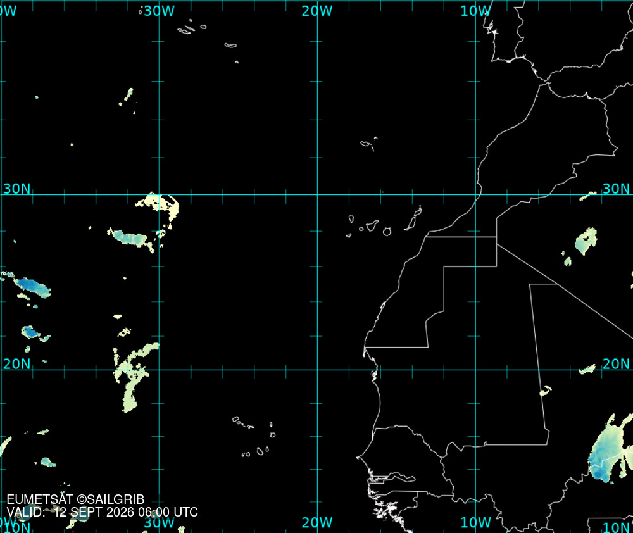The width and height of the screenshot is (633, 533).
Task: Click the 10W label at bottom
Action: point(475,522)
